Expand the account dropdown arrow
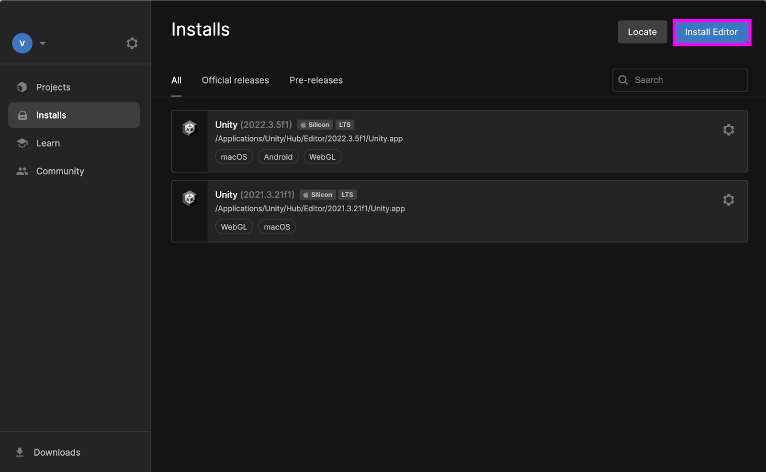This screenshot has height=472, width=766. click(43, 44)
